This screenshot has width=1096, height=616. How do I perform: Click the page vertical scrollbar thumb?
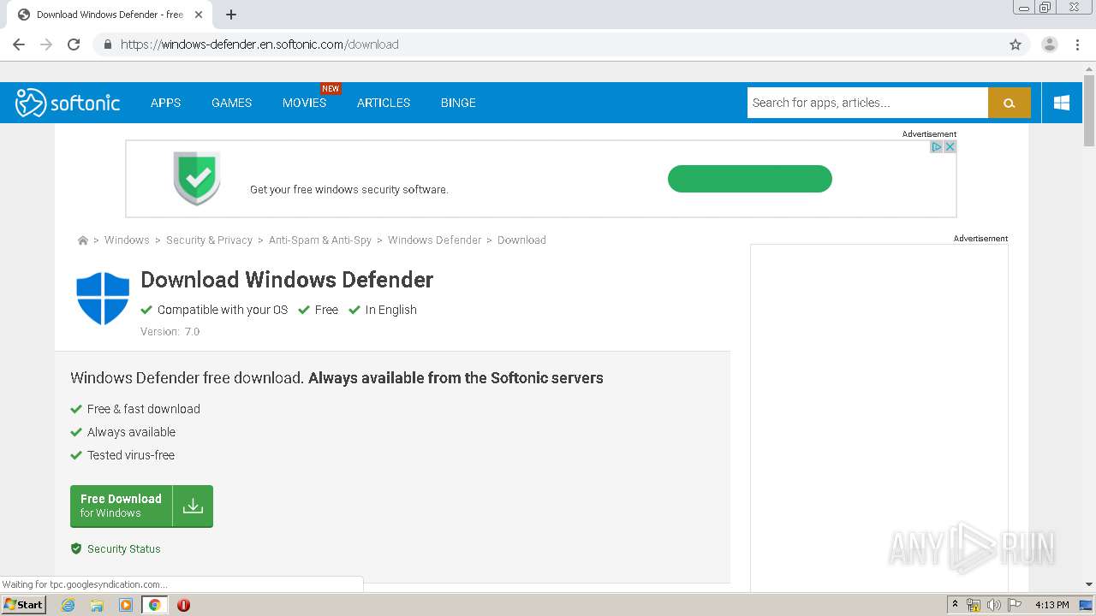coord(1089,110)
